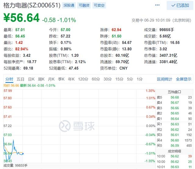Select the 1分 chart tab
The image size is (195, 169).
pyautogui.click(x=140, y=79)
